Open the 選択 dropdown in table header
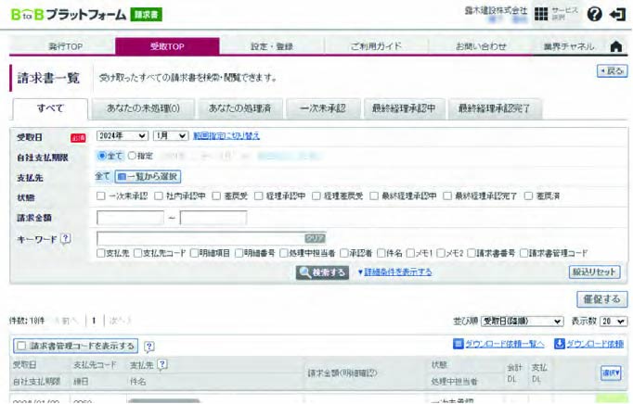 pos(611,372)
